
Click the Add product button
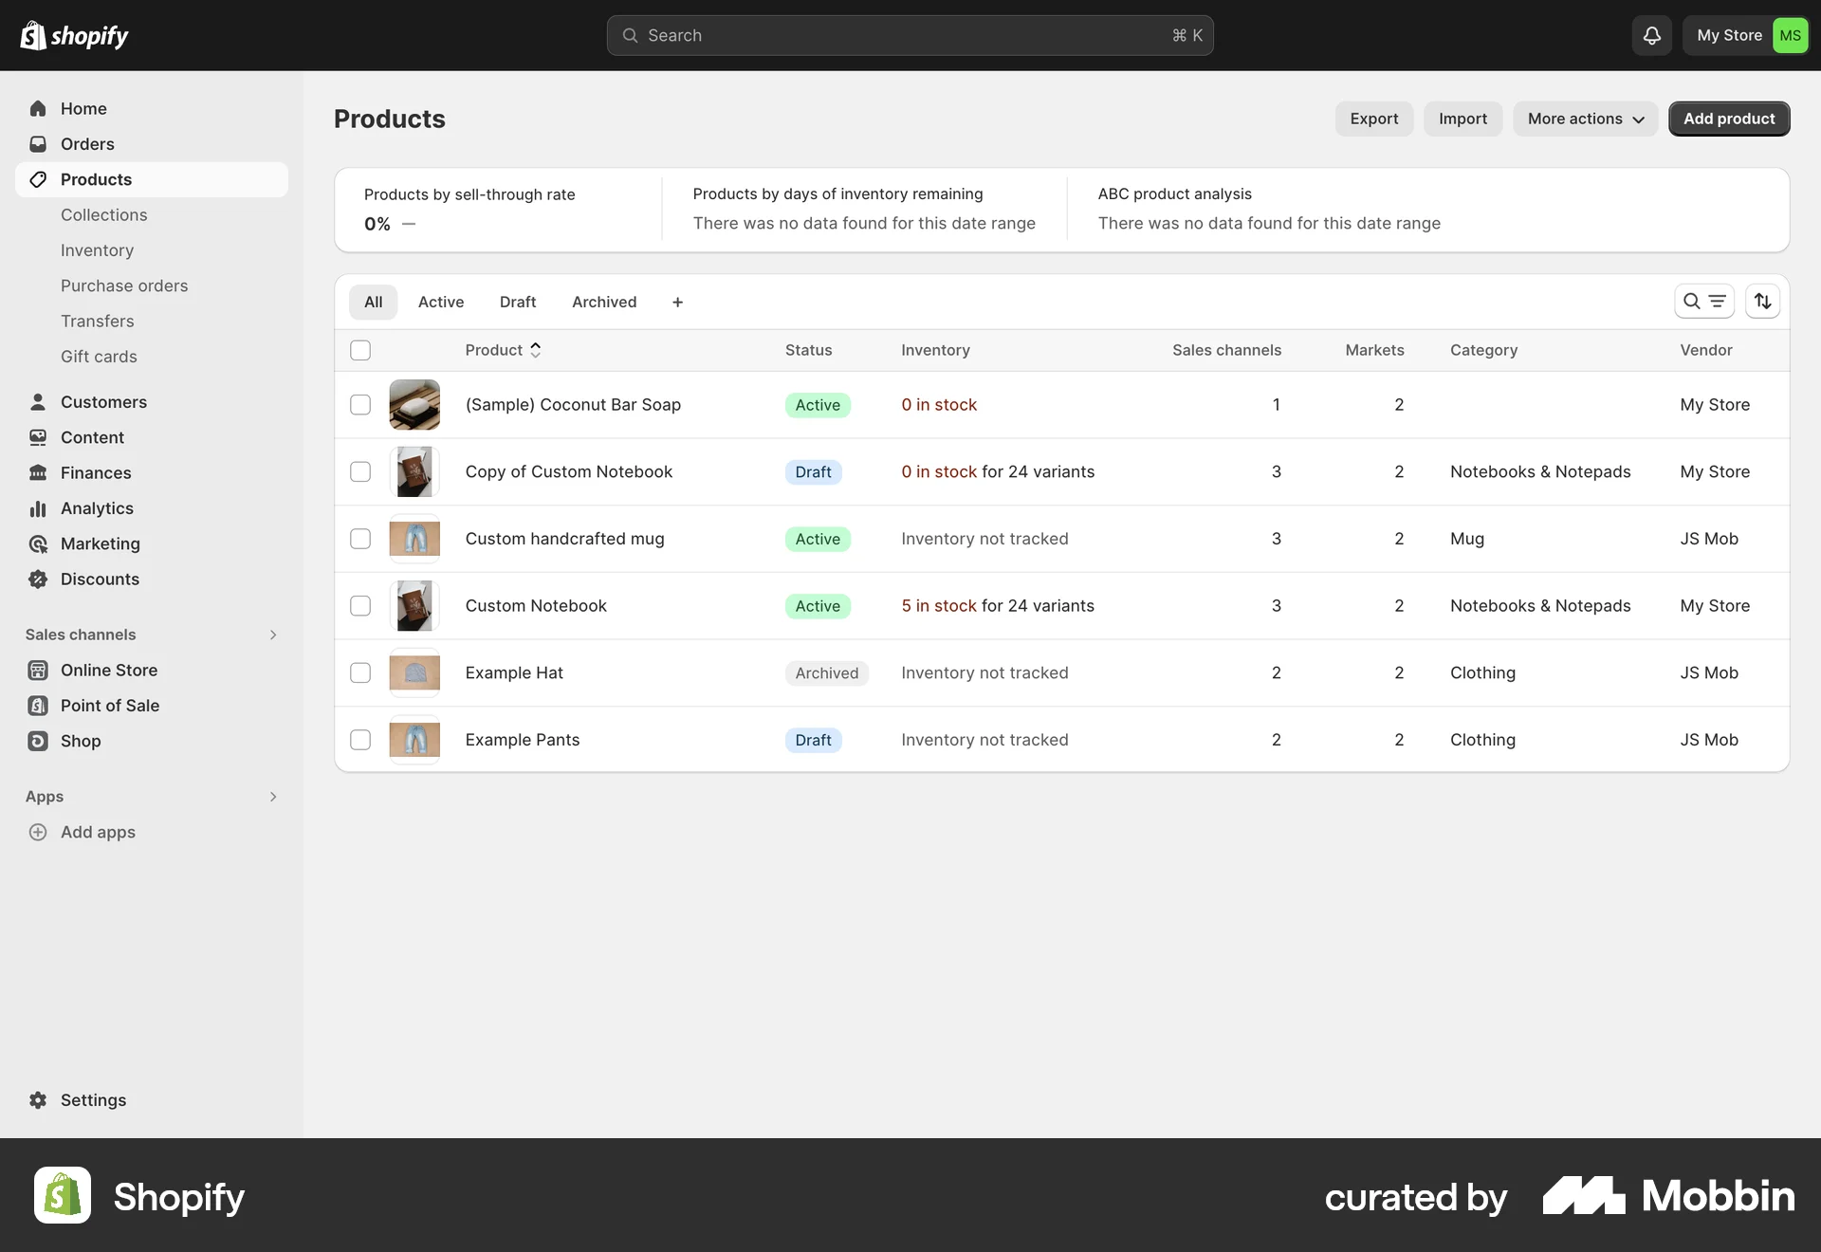pos(1728,119)
